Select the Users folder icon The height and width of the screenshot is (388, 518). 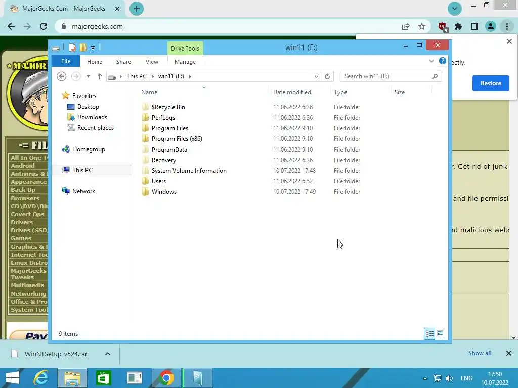click(x=145, y=181)
